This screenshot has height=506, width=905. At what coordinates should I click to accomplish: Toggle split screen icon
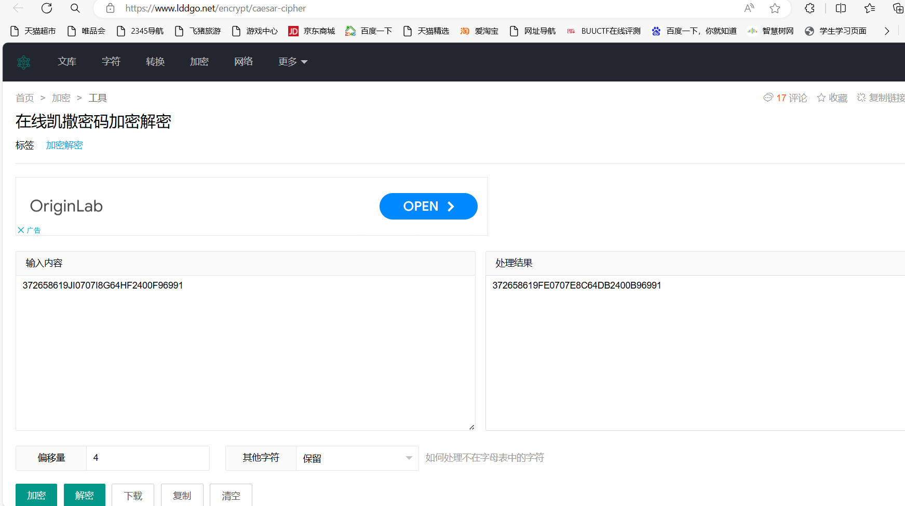pyautogui.click(x=841, y=8)
